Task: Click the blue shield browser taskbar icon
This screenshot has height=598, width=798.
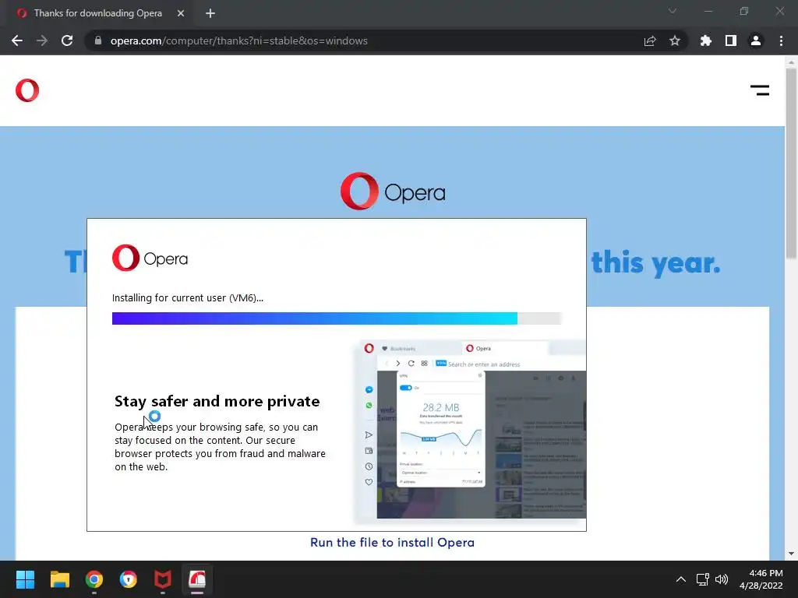Action: [129, 579]
